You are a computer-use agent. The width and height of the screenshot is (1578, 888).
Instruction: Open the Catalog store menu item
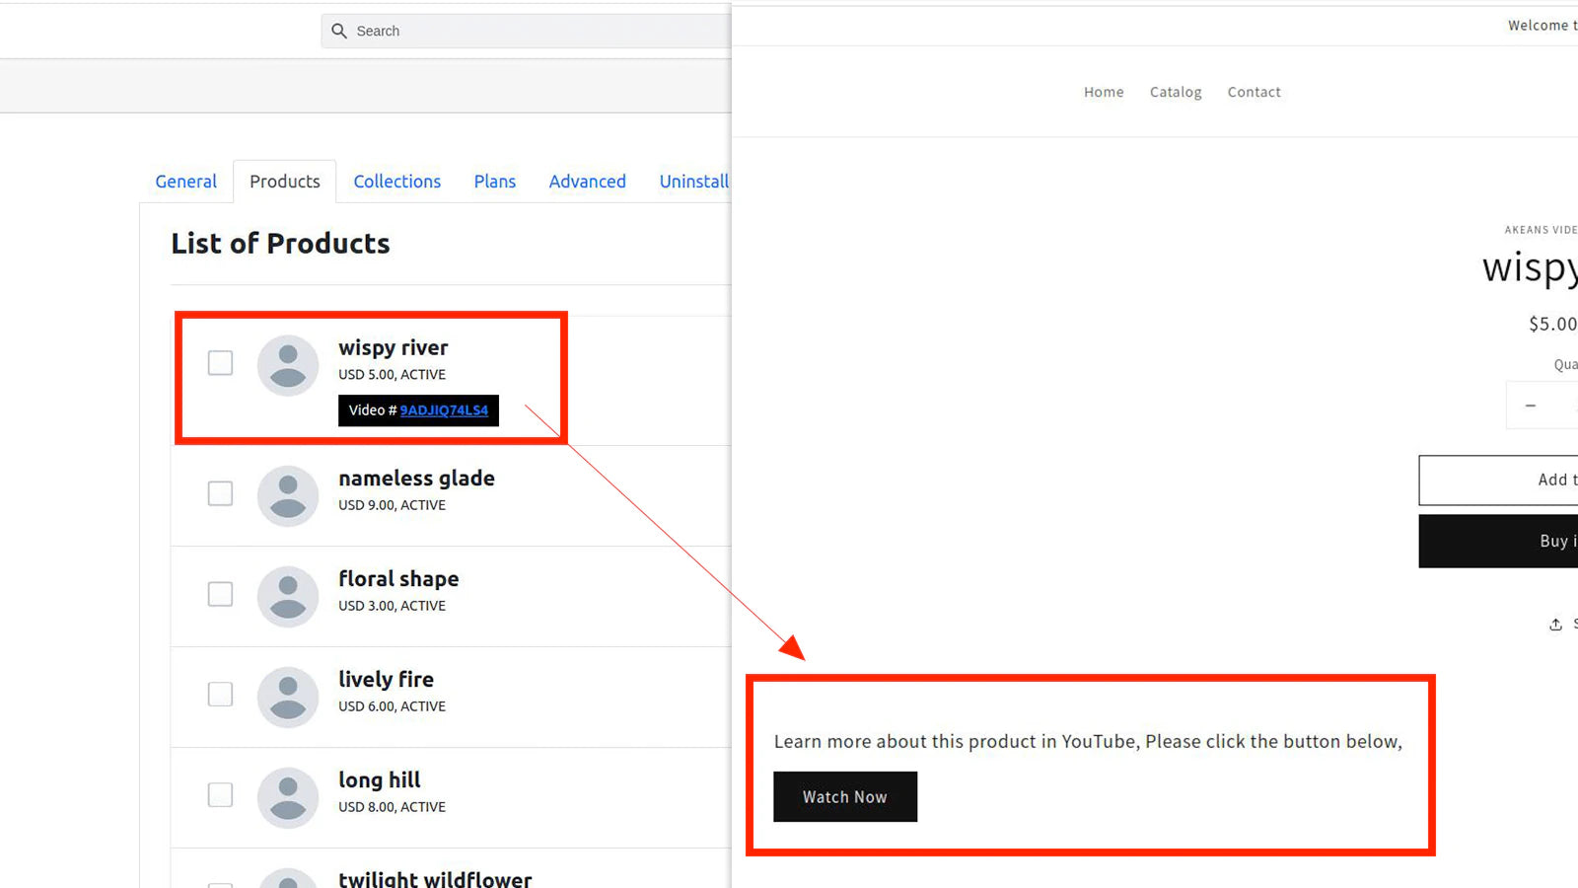[x=1176, y=92]
